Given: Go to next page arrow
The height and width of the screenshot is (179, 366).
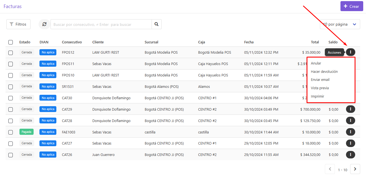Looking at the screenshot, I should point(355,169).
